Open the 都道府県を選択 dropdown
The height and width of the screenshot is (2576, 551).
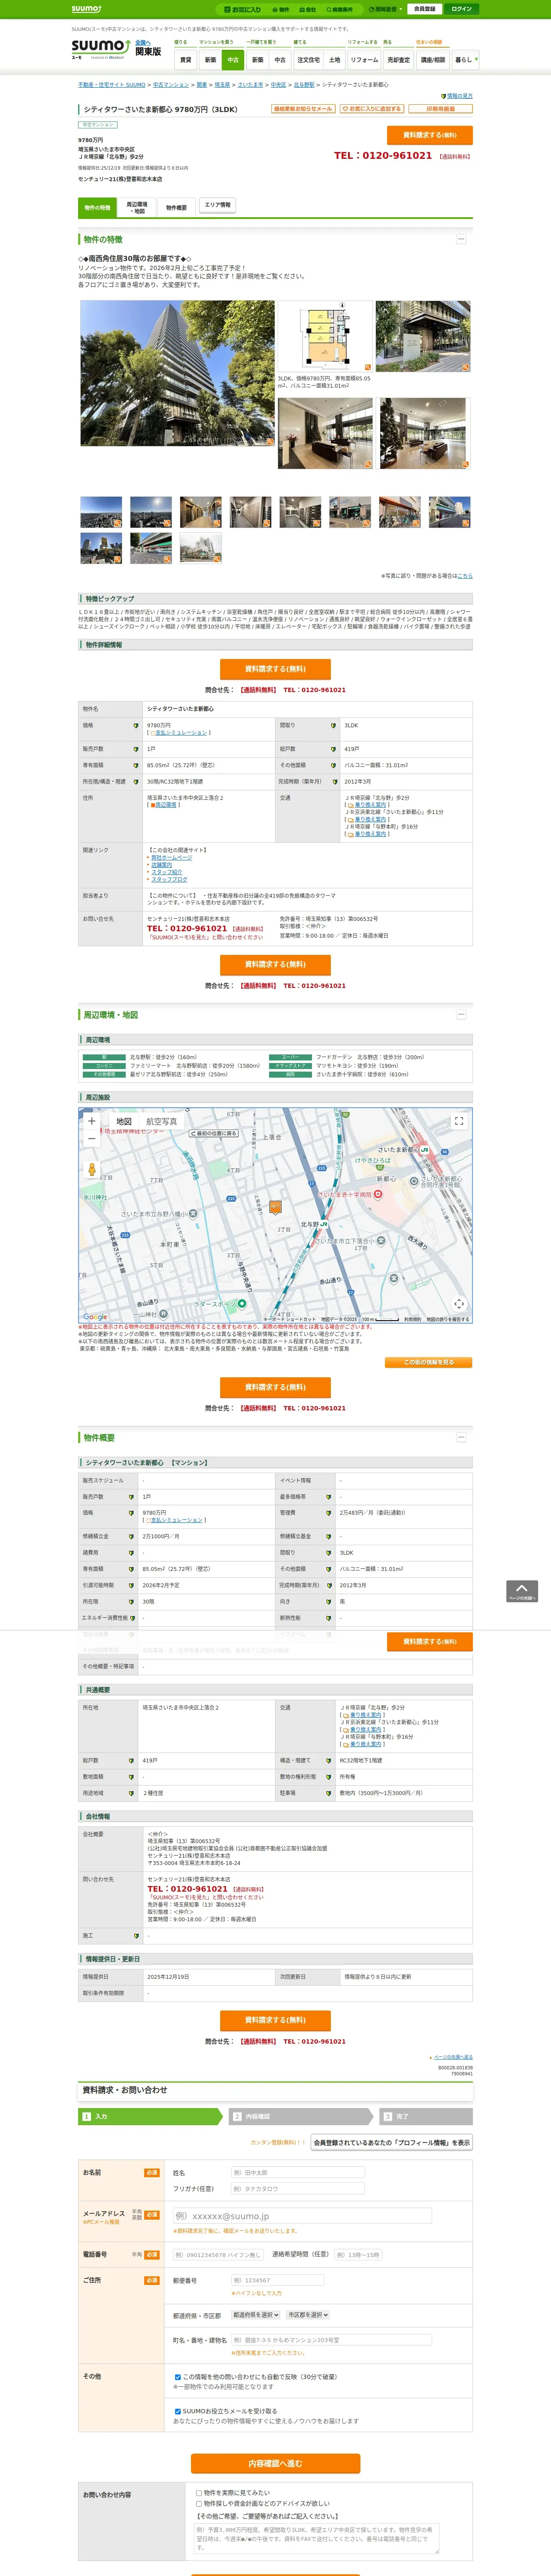[255, 2315]
